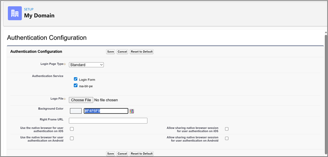
Task: Click the Background Color hex value field
Action: [106, 111]
